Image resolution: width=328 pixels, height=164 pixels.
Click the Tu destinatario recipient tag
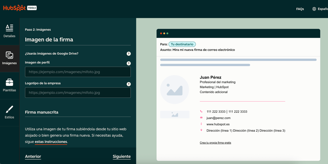(x=182, y=44)
